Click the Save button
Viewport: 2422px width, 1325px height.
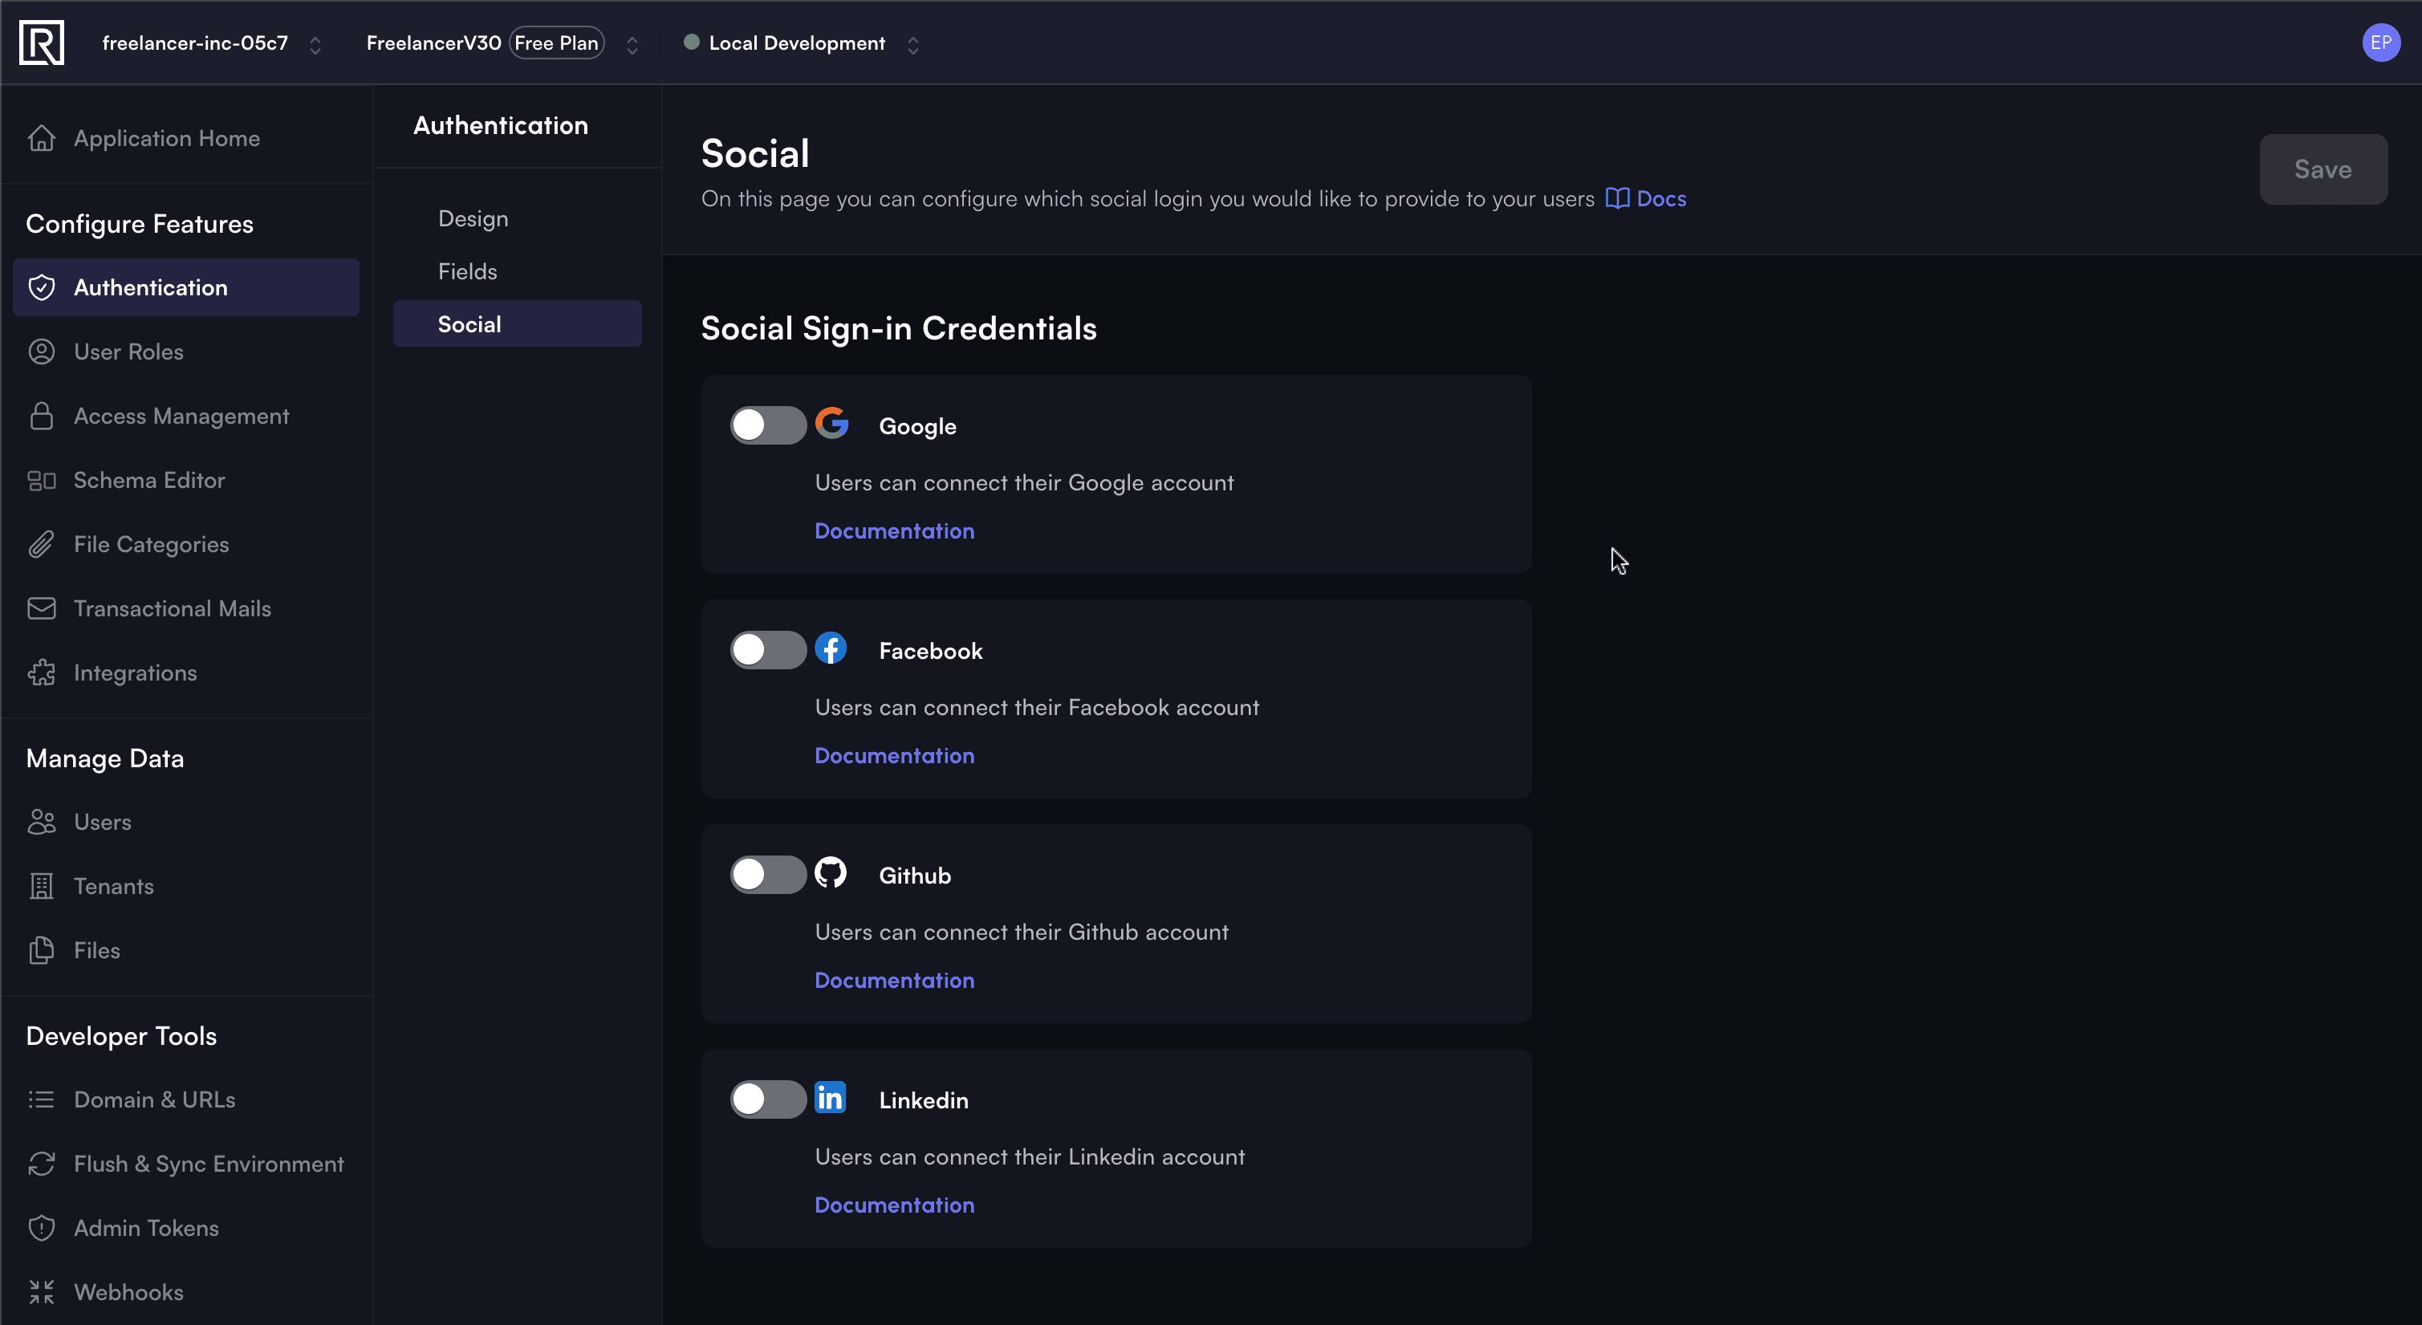(x=2322, y=169)
